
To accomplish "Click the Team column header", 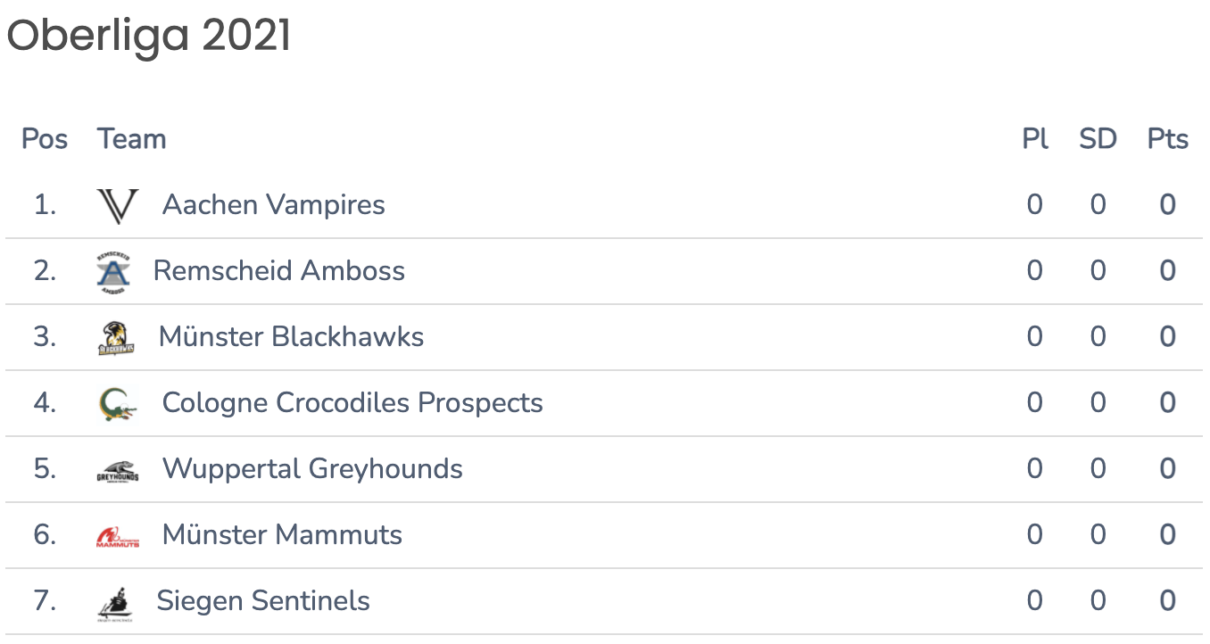I will tap(132, 139).
